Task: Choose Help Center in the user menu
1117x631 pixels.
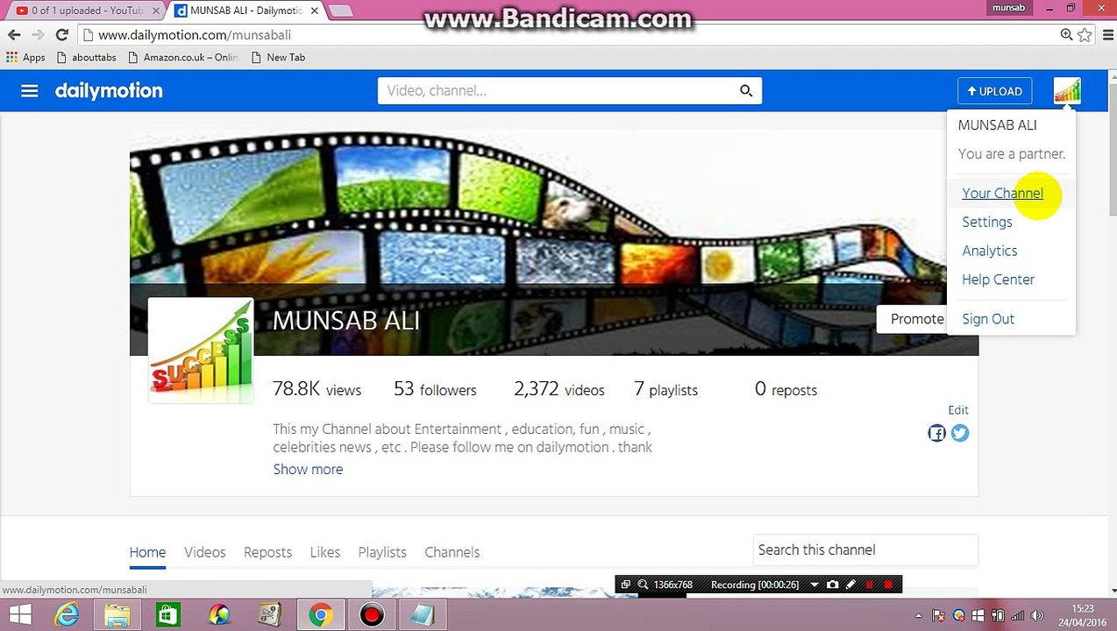Action: click(998, 280)
